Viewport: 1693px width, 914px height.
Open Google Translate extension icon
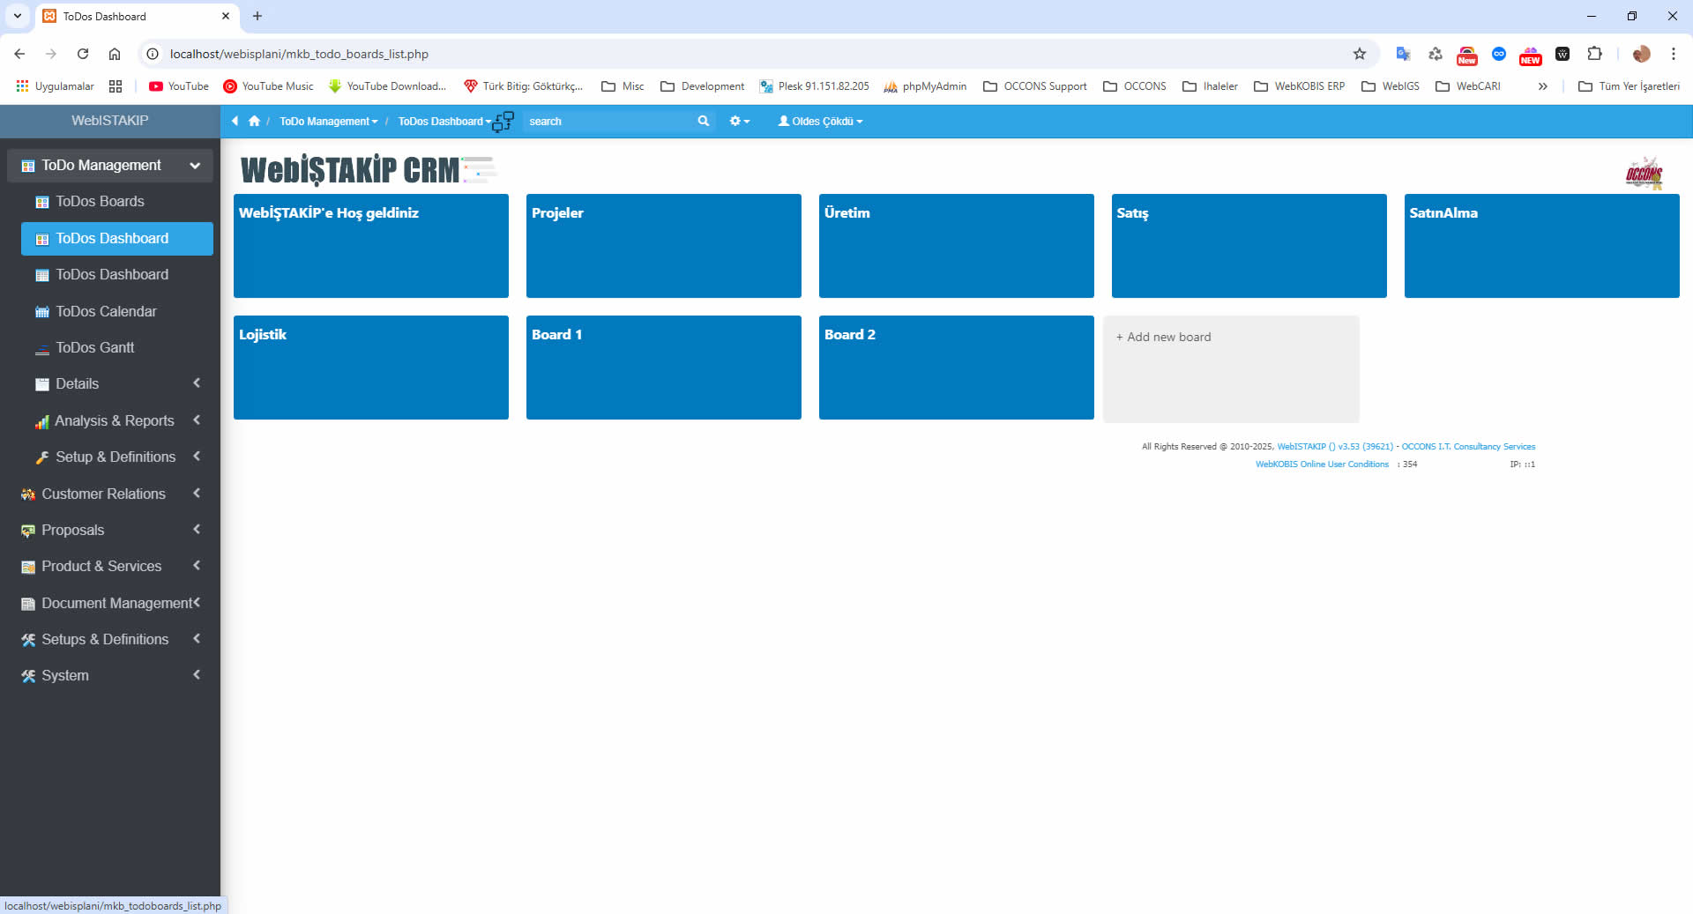coord(1403,54)
